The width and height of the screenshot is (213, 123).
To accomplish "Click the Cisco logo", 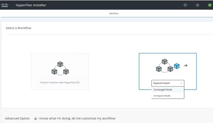I will 5,5.
